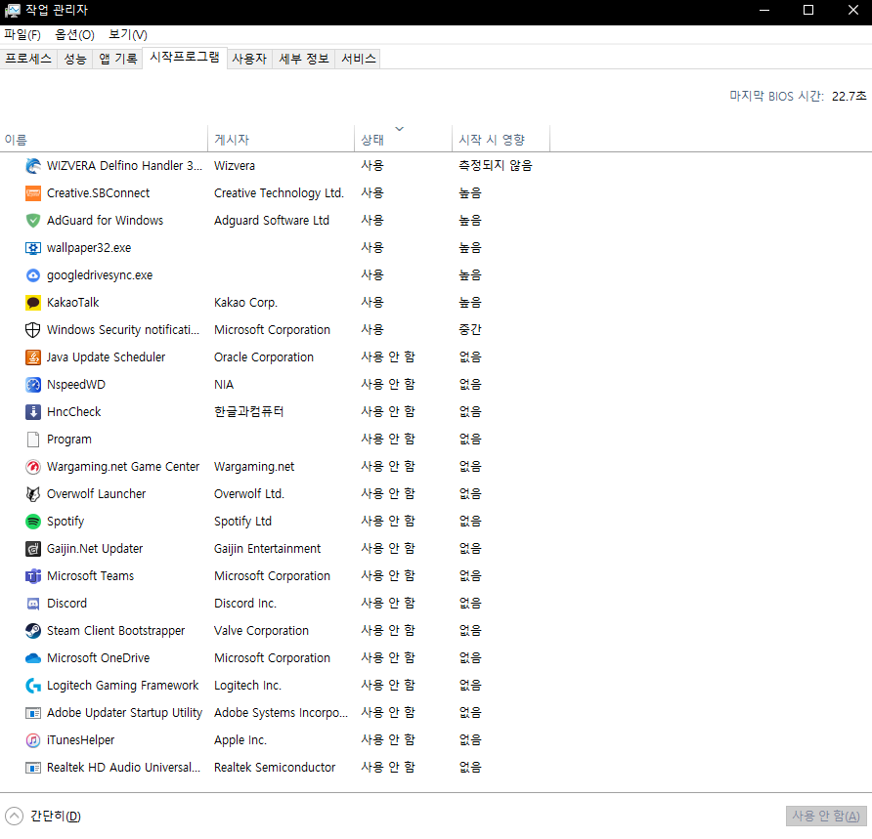Click the 사용 안 함(A) button
872x839 pixels.
coord(826,816)
